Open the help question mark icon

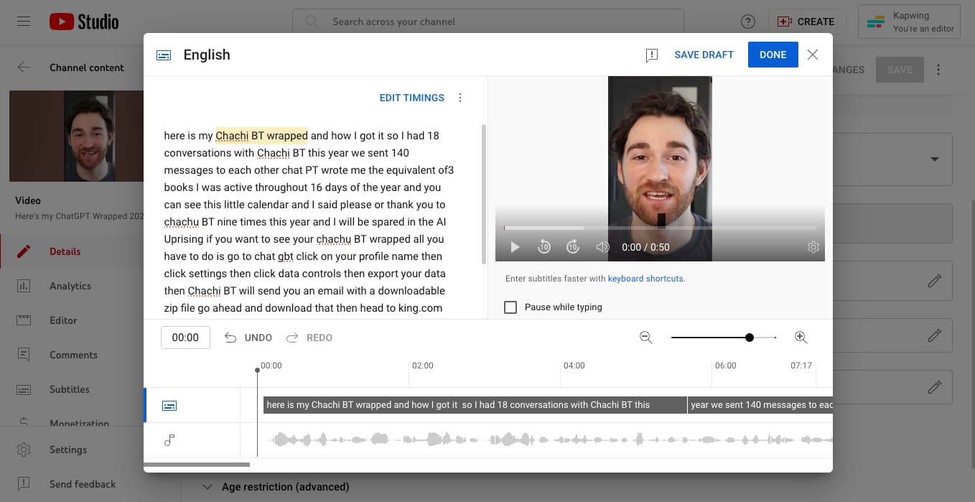[748, 22]
